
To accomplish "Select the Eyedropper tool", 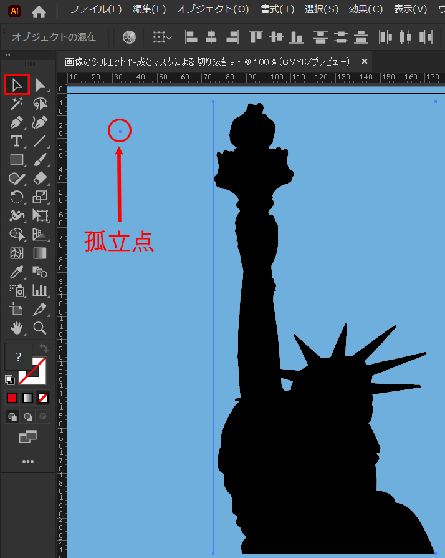I will (16, 272).
